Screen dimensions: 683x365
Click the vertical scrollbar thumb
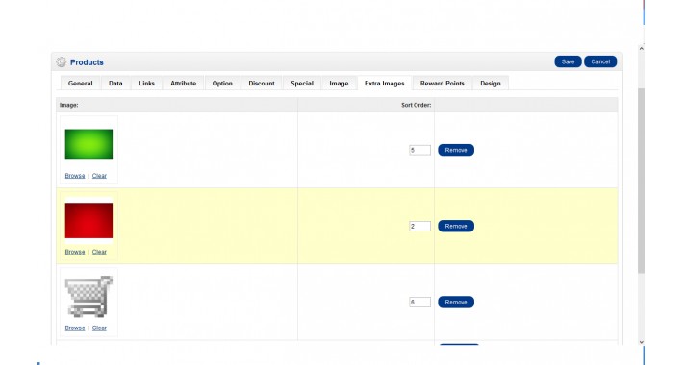pyautogui.click(x=642, y=181)
